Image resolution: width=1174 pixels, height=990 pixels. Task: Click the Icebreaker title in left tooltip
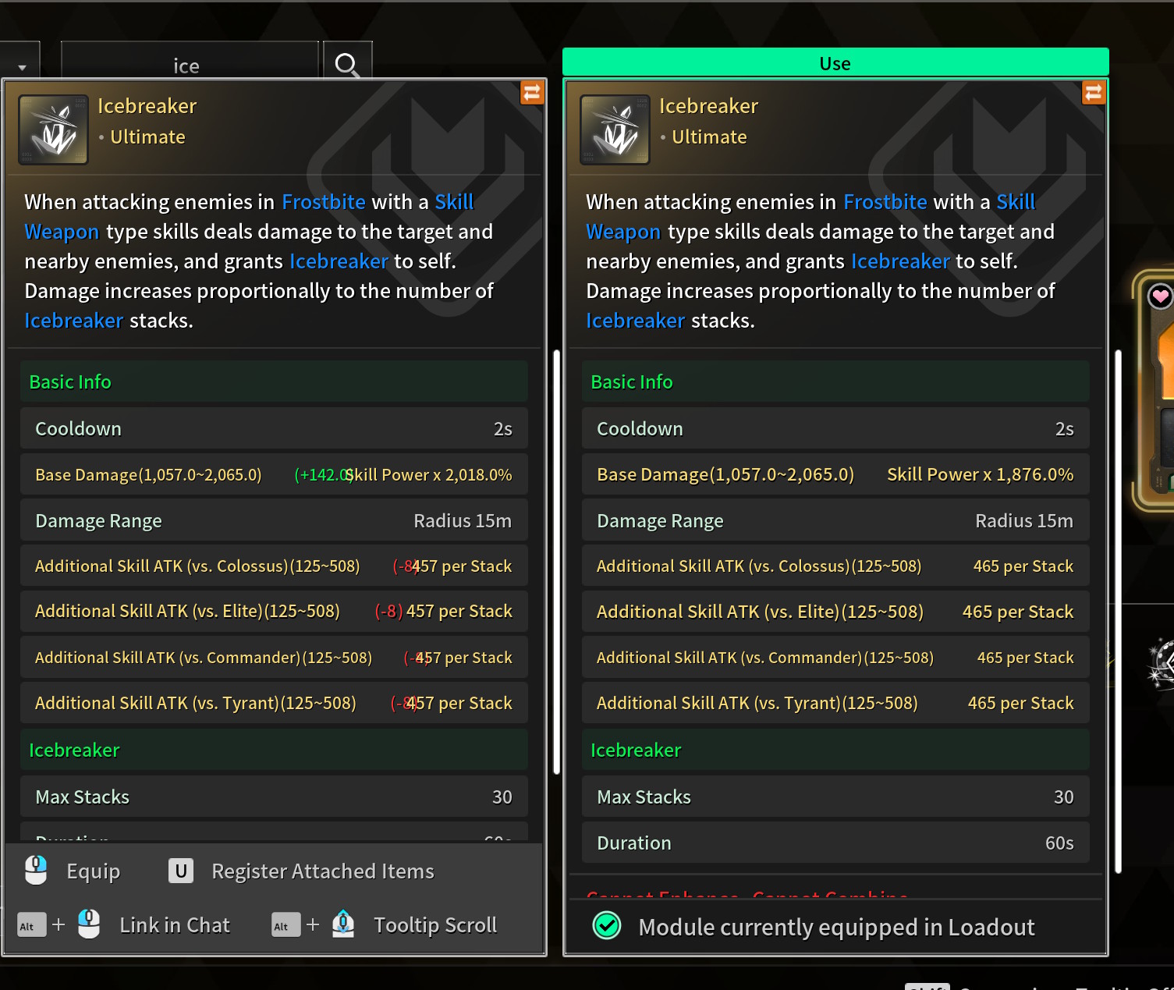(147, 106)
